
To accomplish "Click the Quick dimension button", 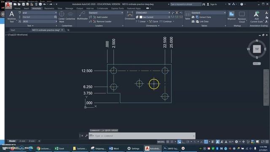I will click(154, 22).
